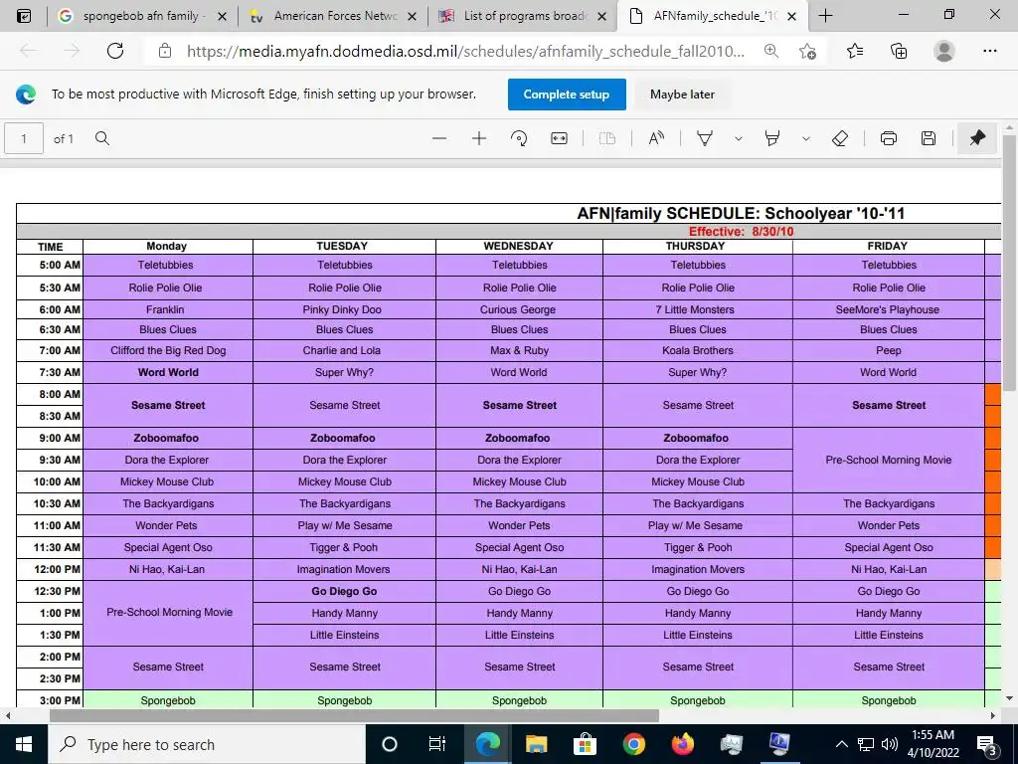The width and height of the screenshot is (1018, 764).
Task: Toggle the pin toolbar icon
Action: coord(977,137)
